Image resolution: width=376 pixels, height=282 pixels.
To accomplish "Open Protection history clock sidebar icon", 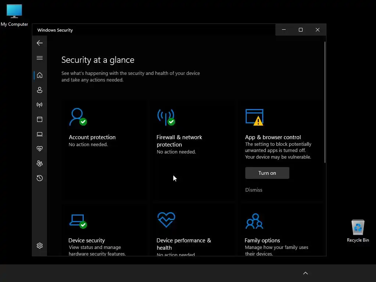I will (40, 178).
